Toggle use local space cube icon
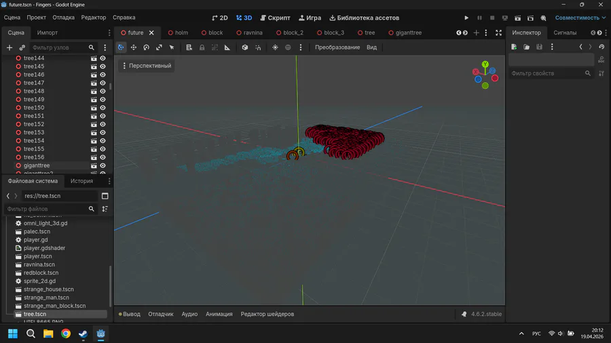 click(244, 47)
